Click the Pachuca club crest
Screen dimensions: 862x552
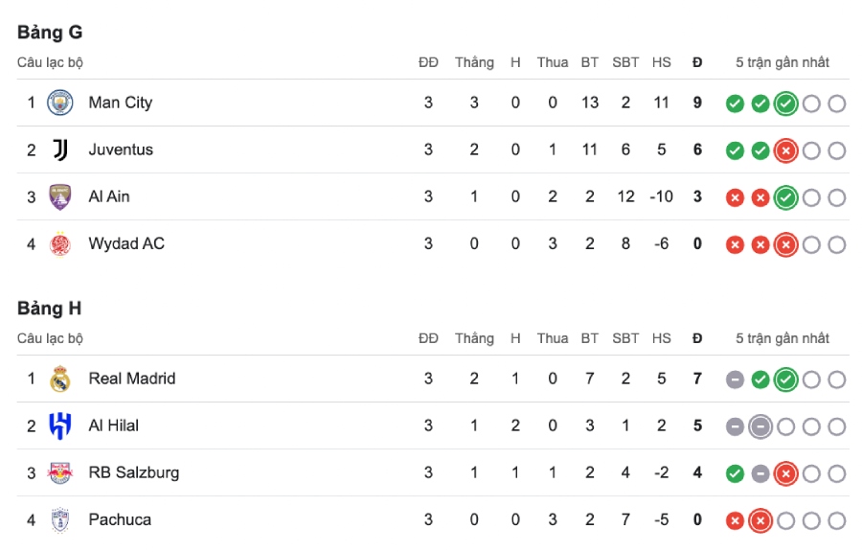click(x=60, y=520)
